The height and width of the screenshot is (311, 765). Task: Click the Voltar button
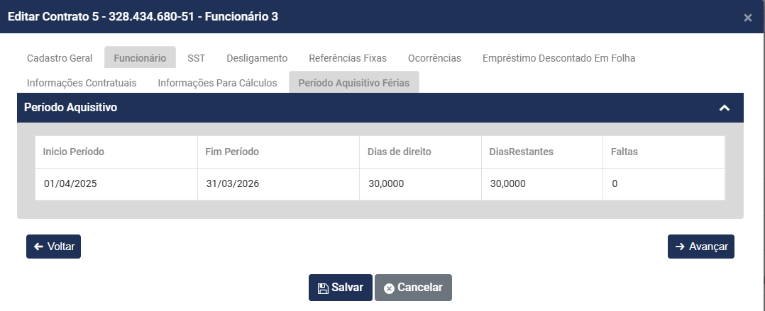click(x=54, y=247)
